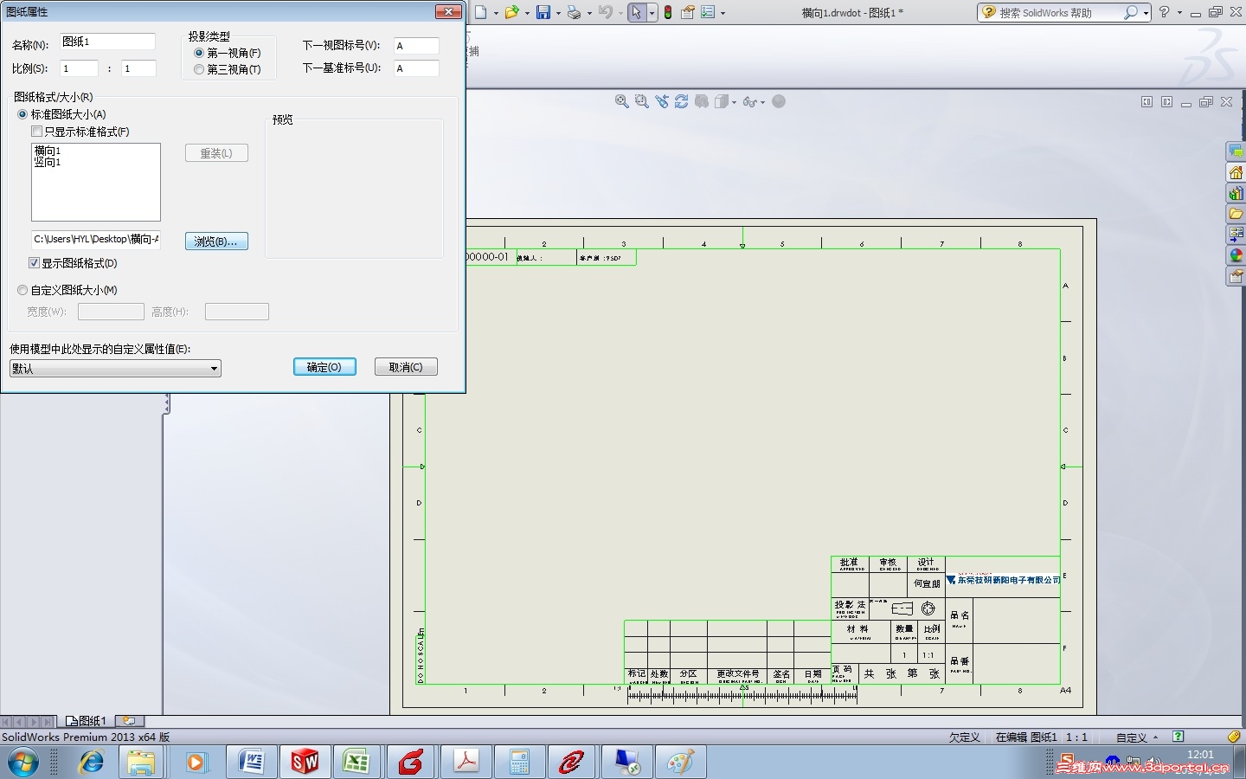Uncheck Display sheet format checkbox
1246x779 pixels.
click(x=35, y=263)
